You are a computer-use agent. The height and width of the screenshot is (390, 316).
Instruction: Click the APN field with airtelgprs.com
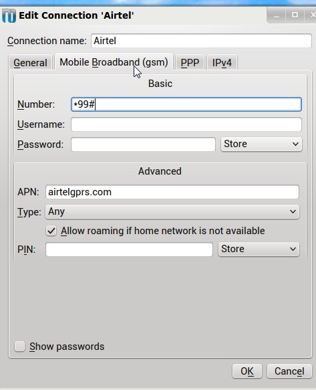[172, 192]
